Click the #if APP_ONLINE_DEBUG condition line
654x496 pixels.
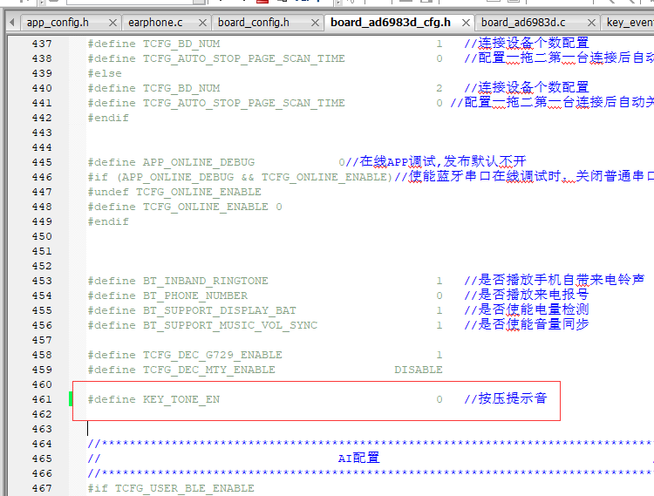pos(241,177)
